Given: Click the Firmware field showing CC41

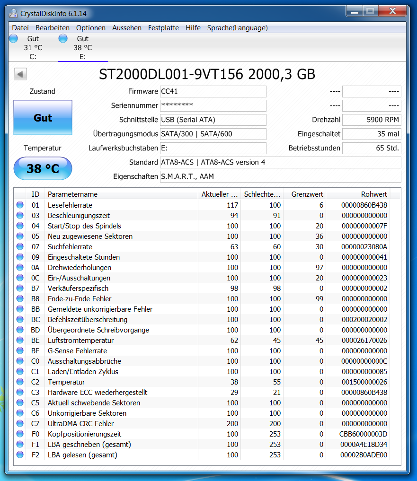Looking at the screenshot, I should click(213, 91).
